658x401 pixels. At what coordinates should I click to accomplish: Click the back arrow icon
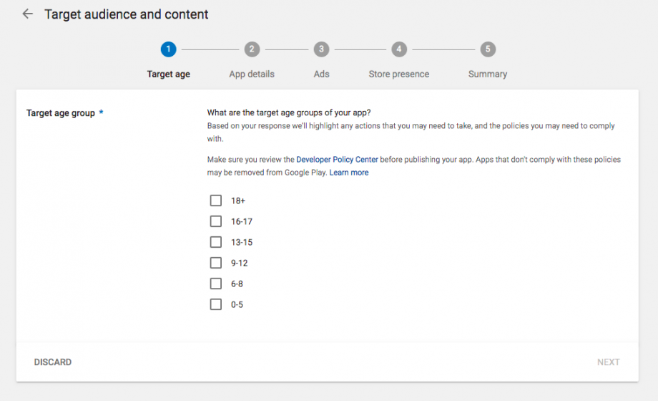28,14
